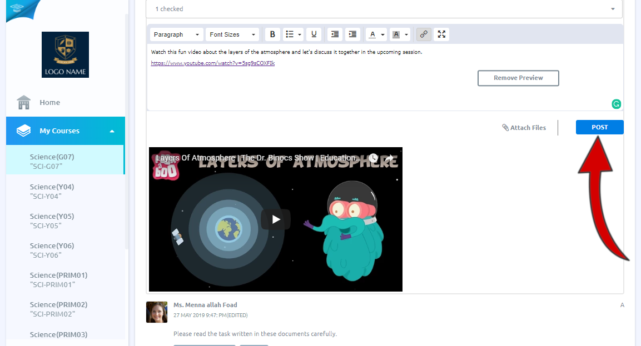
Task: Click the My Courses stacked-layers icon
Action: click(24, 131)
